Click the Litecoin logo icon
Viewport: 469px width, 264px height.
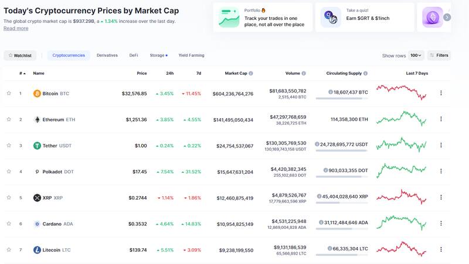point(37,250)
